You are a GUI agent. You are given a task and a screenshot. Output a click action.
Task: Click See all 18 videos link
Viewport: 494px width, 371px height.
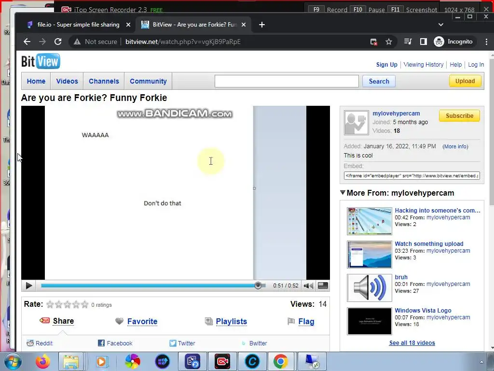(412, 342)
